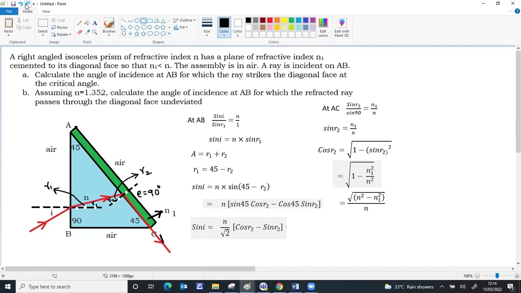Click the Undo arrow in title bar
Viewport: 521px width, 293px height.
(20, 4)
